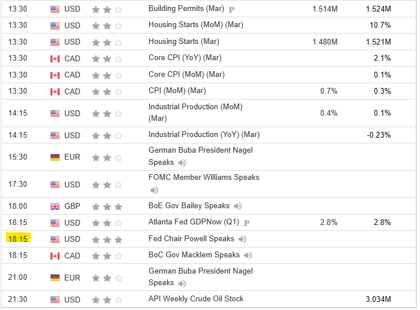420x310 pixels.
Task: Click preliminary P icon beside Building Permits
Action: [232, 10]
